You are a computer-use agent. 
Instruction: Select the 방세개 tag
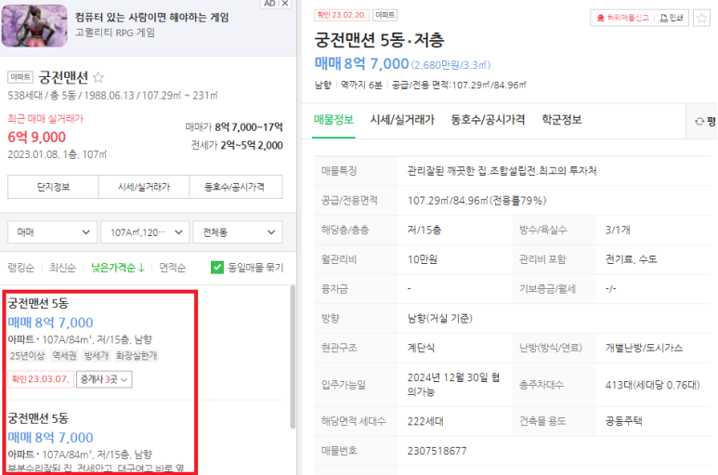(x=97, y=355)
